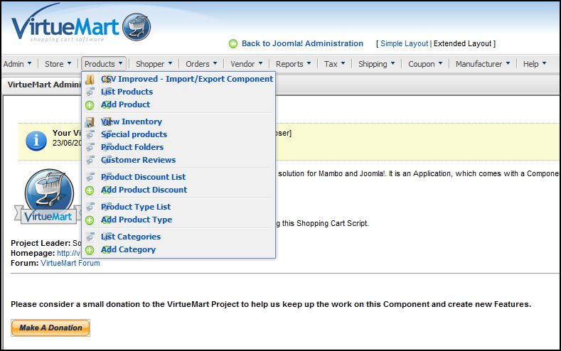Open Product Type List entry
561x351 pixels.
(x=136, y=207)
